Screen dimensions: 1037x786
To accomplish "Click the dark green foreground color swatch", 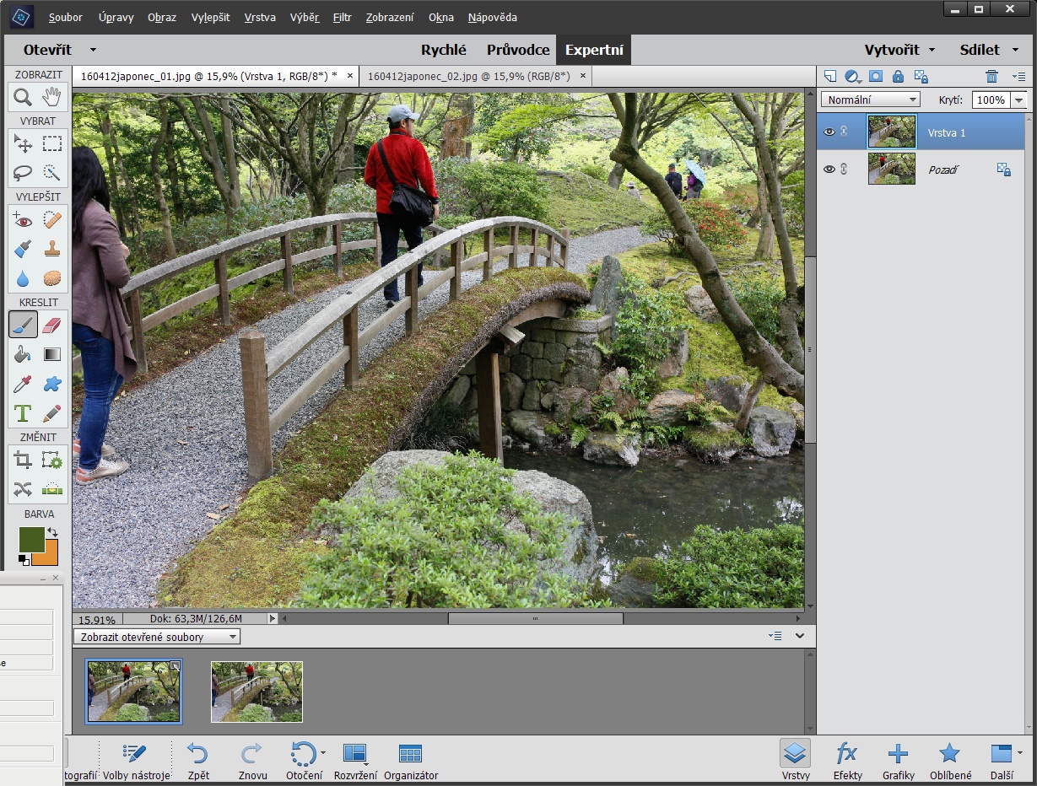I will click(30, 540).
